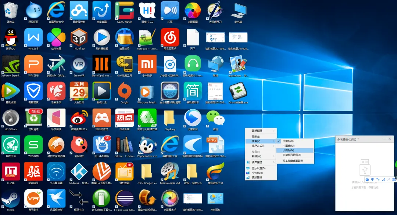The height and width of the screenshot is (215, 397).
Task: Open the grid toolbox on IME bar
Action: (x=394, y=180)
